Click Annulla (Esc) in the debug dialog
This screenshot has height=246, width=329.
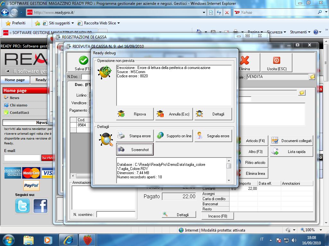tap(174, 114)
